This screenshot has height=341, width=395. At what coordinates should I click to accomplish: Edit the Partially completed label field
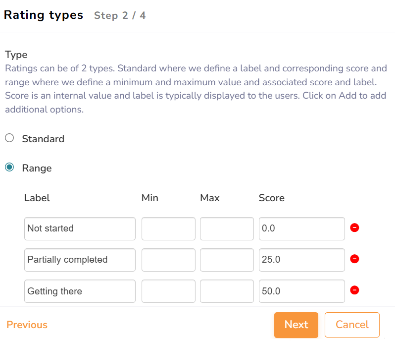pos(80,260)
